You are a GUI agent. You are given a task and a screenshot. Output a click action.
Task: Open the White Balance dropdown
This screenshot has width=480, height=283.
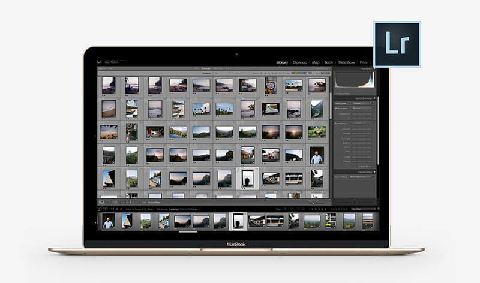click(363, 109)
